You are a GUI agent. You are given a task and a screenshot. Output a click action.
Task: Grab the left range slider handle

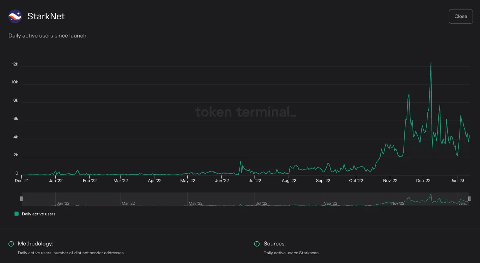(x=22, y=199)
